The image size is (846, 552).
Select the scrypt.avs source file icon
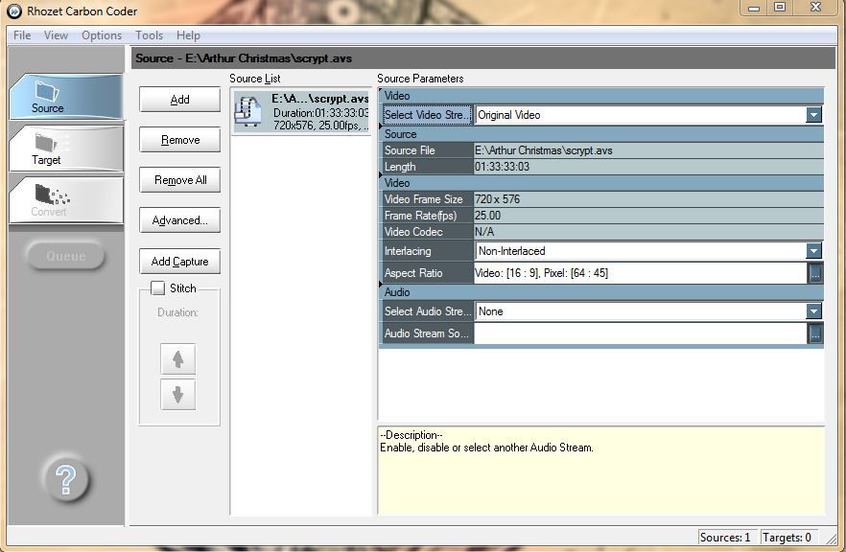point(247,111)
